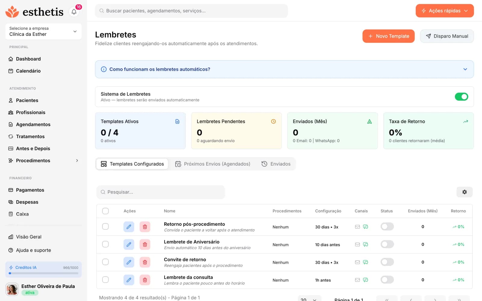Open table settings gear

pyautogui.click(x=465, y=192)
